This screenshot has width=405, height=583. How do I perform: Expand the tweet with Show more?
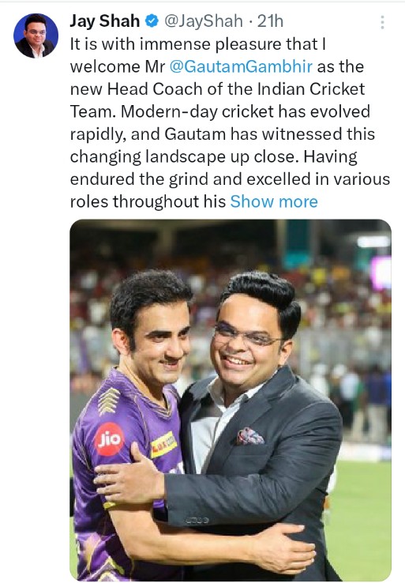click(274, 201)
